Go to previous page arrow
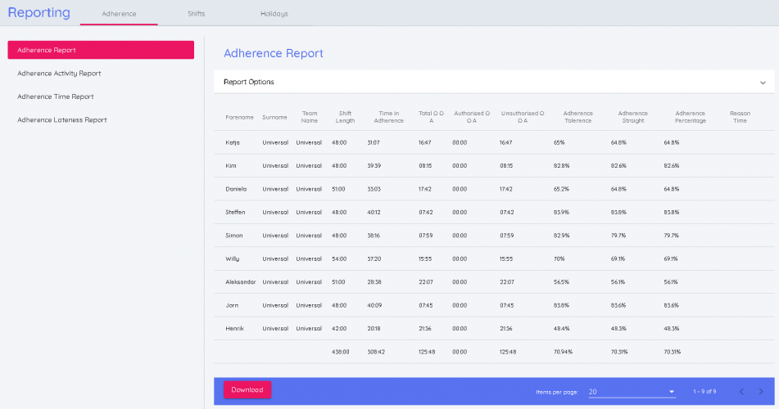This screenshot has height=409, width=779. pyautogui.click(x=741, y=392)
